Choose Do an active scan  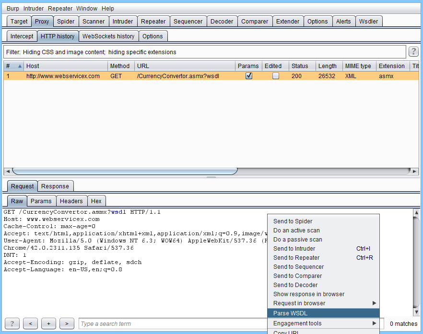[x=323, y=230]
